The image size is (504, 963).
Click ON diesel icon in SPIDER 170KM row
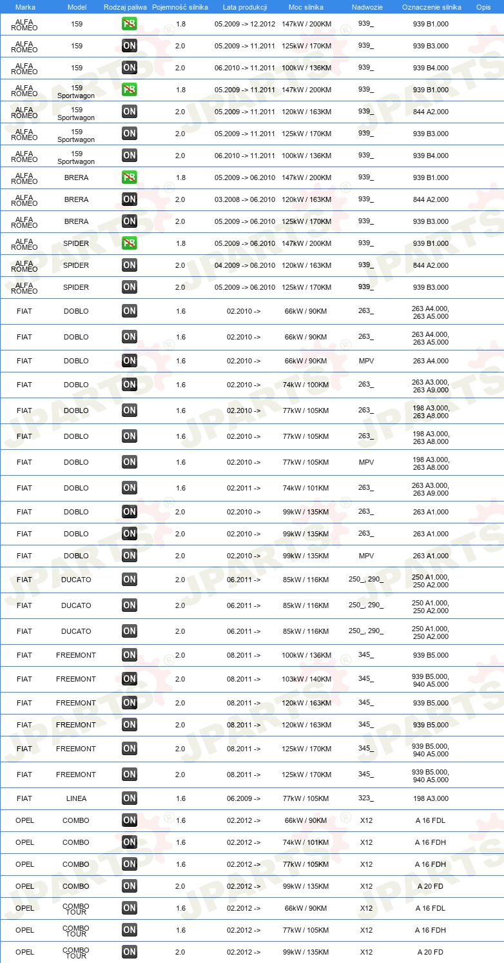coord(130,287)
